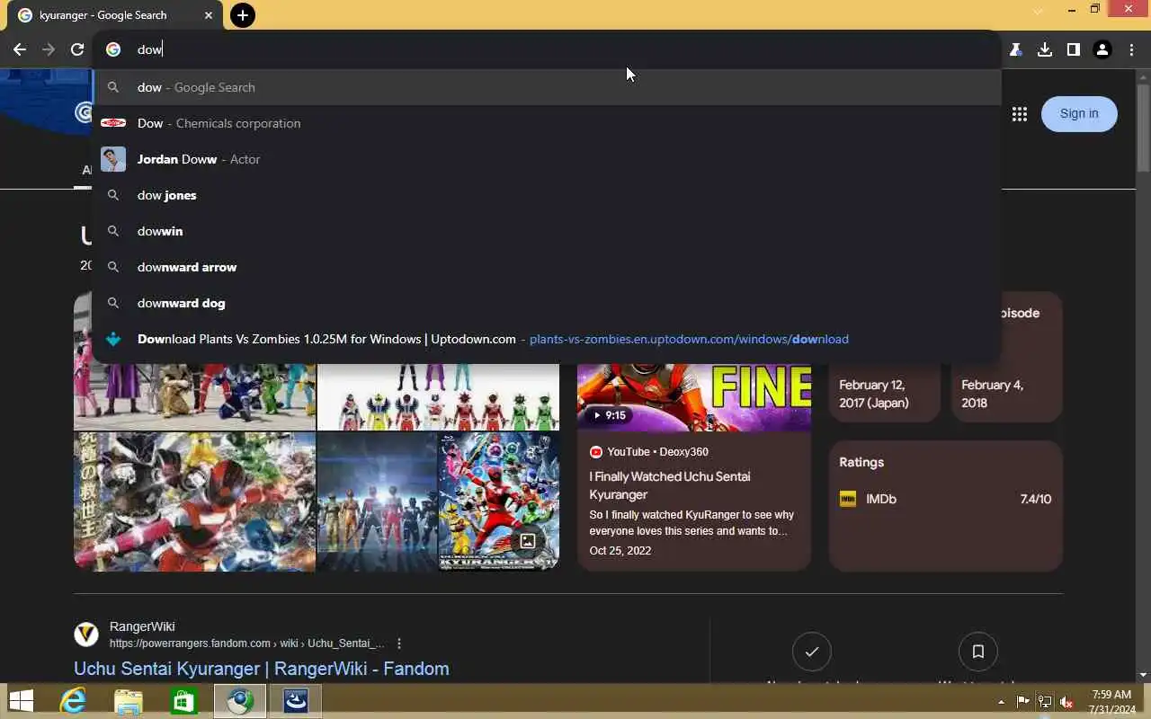1151x719 pixels.
Task: Toggle the side panel icon
Action: click(x=1073, y=49)
